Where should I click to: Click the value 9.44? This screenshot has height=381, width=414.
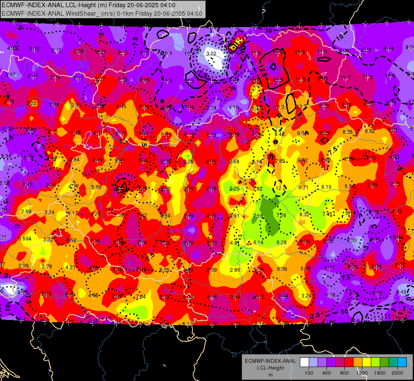pos(388,49)
